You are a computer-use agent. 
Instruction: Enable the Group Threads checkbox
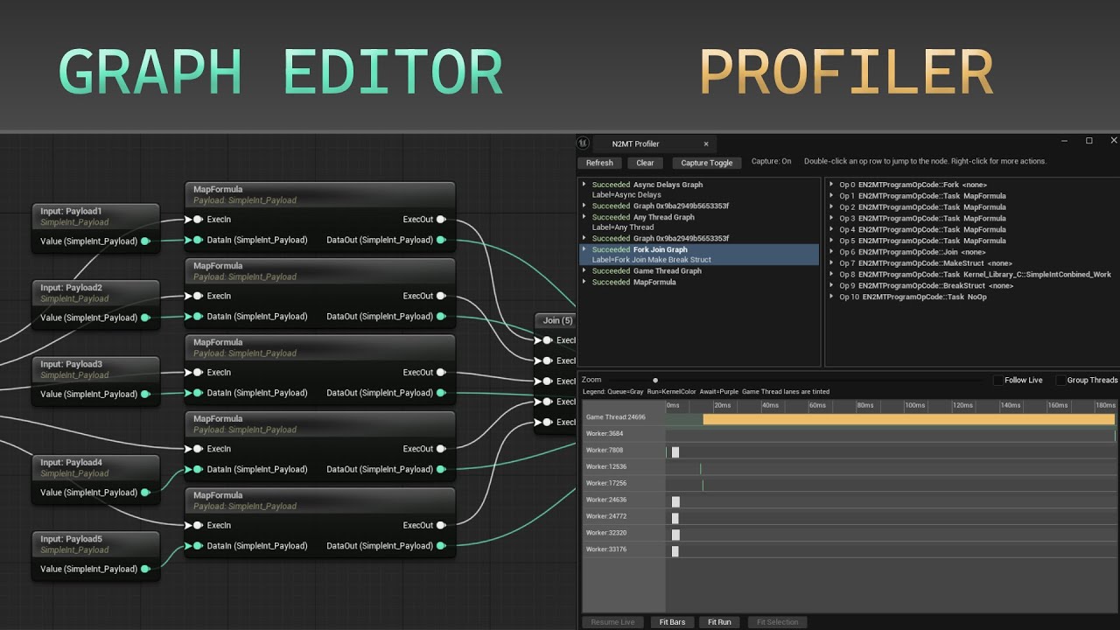[1060, 381]
